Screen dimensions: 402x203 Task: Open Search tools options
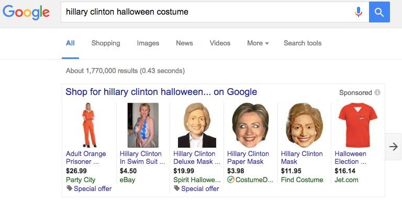(x=302, y=43)
